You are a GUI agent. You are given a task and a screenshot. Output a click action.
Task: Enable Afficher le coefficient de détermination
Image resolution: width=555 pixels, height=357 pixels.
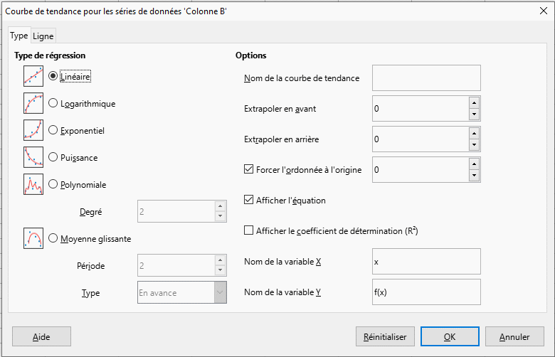pos(249,230)
